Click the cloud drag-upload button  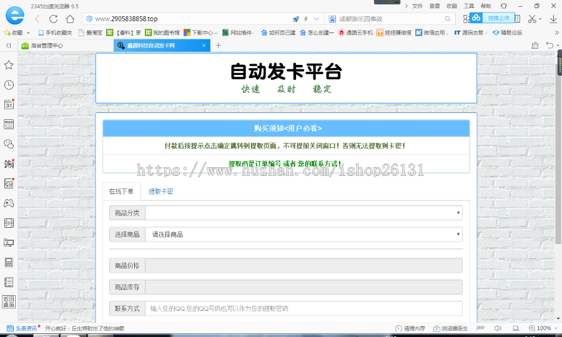coord(492,18)
